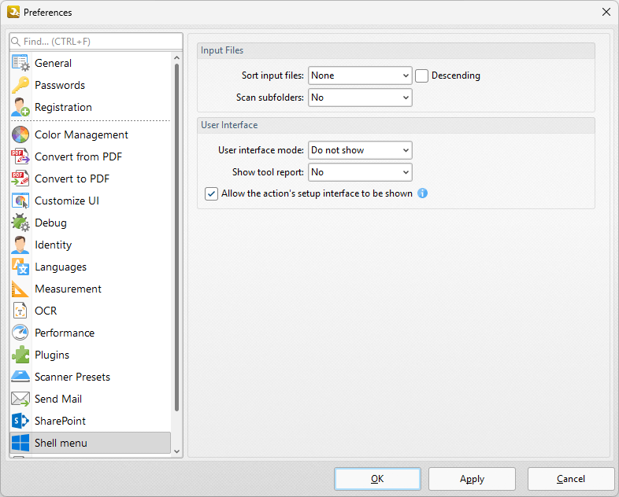Click the Convert from PDF icon
The width and height of the screenshot is (619, 497).
coord(20,156)
